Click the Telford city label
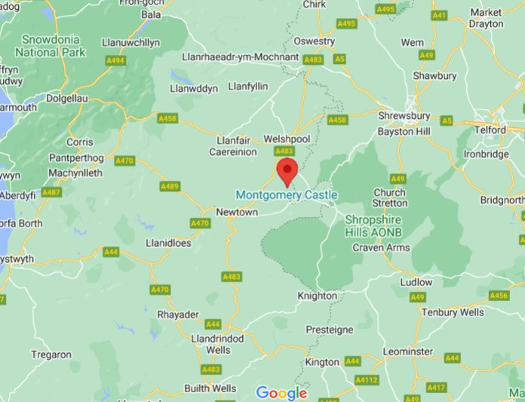Screen dimensions: 525x402 490,129
